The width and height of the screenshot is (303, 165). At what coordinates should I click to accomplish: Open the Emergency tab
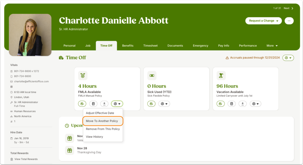[200, 46]
